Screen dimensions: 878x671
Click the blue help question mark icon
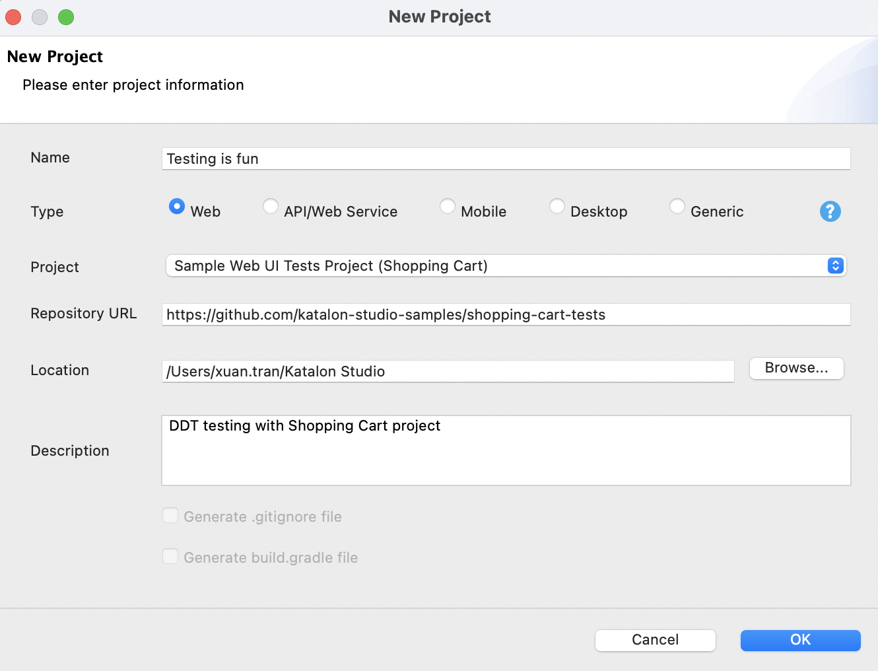click(x=830, y=211)
